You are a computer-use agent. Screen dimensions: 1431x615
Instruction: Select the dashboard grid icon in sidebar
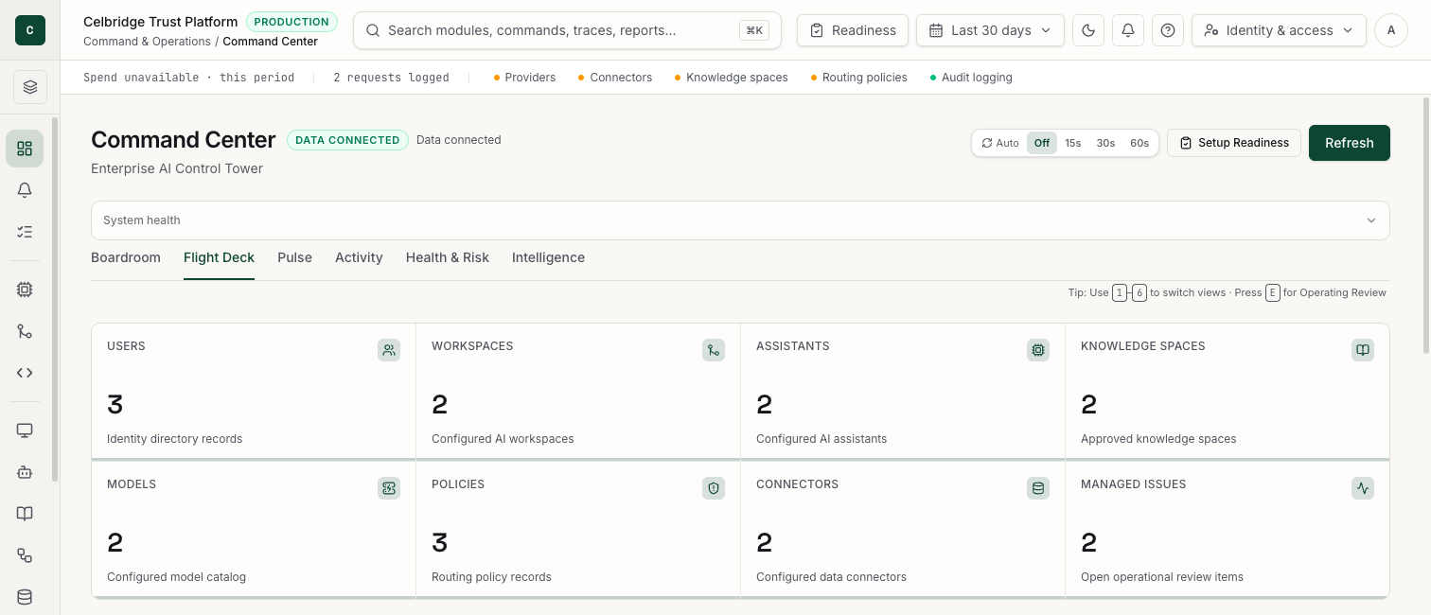pos(25,149)
